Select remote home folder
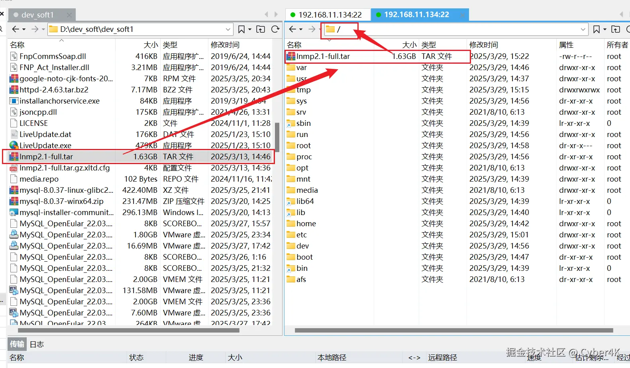 (x=306, y=223)
